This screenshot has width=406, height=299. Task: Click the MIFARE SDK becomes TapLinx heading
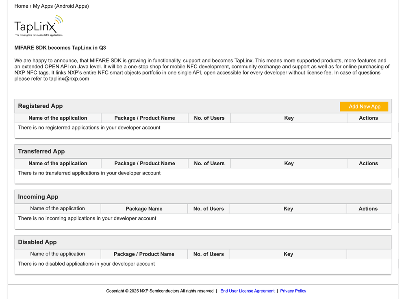click(60, 48)
